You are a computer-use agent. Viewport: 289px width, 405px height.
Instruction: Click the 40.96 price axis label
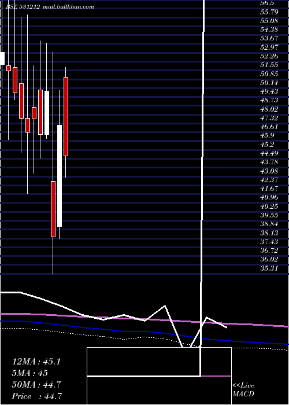pyautogui.click(x=269, y=198)
